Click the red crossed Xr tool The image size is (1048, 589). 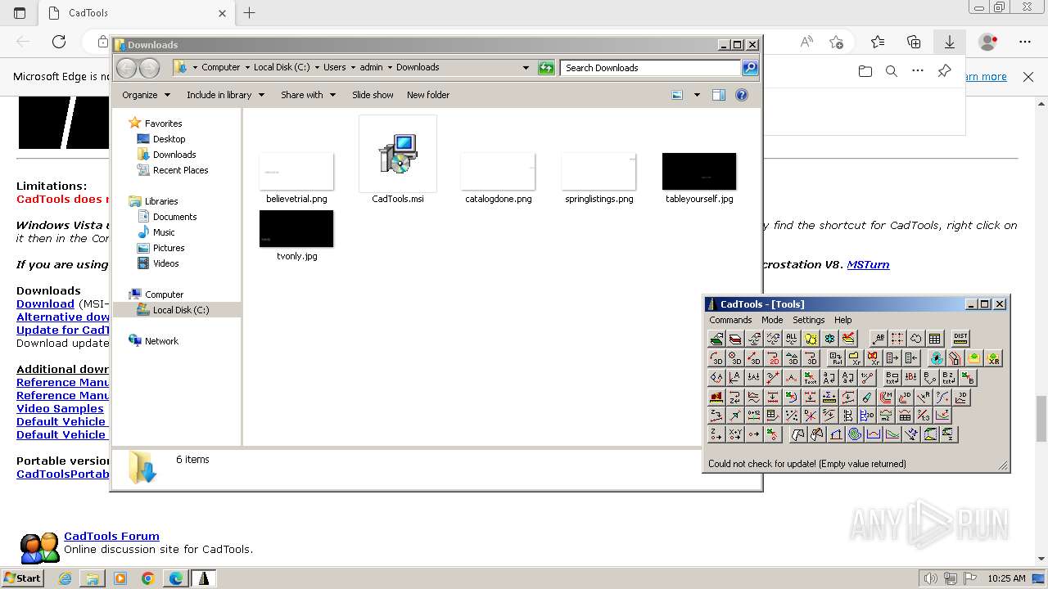click(874, 357)
